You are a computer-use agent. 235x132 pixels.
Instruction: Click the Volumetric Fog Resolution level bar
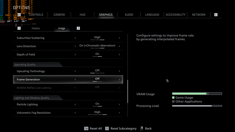coord(97,115)
